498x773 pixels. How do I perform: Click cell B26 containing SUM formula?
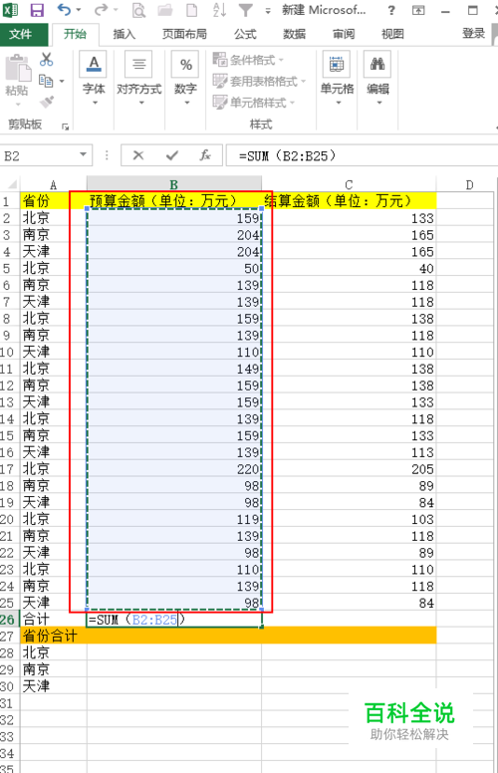click(173, 620)
